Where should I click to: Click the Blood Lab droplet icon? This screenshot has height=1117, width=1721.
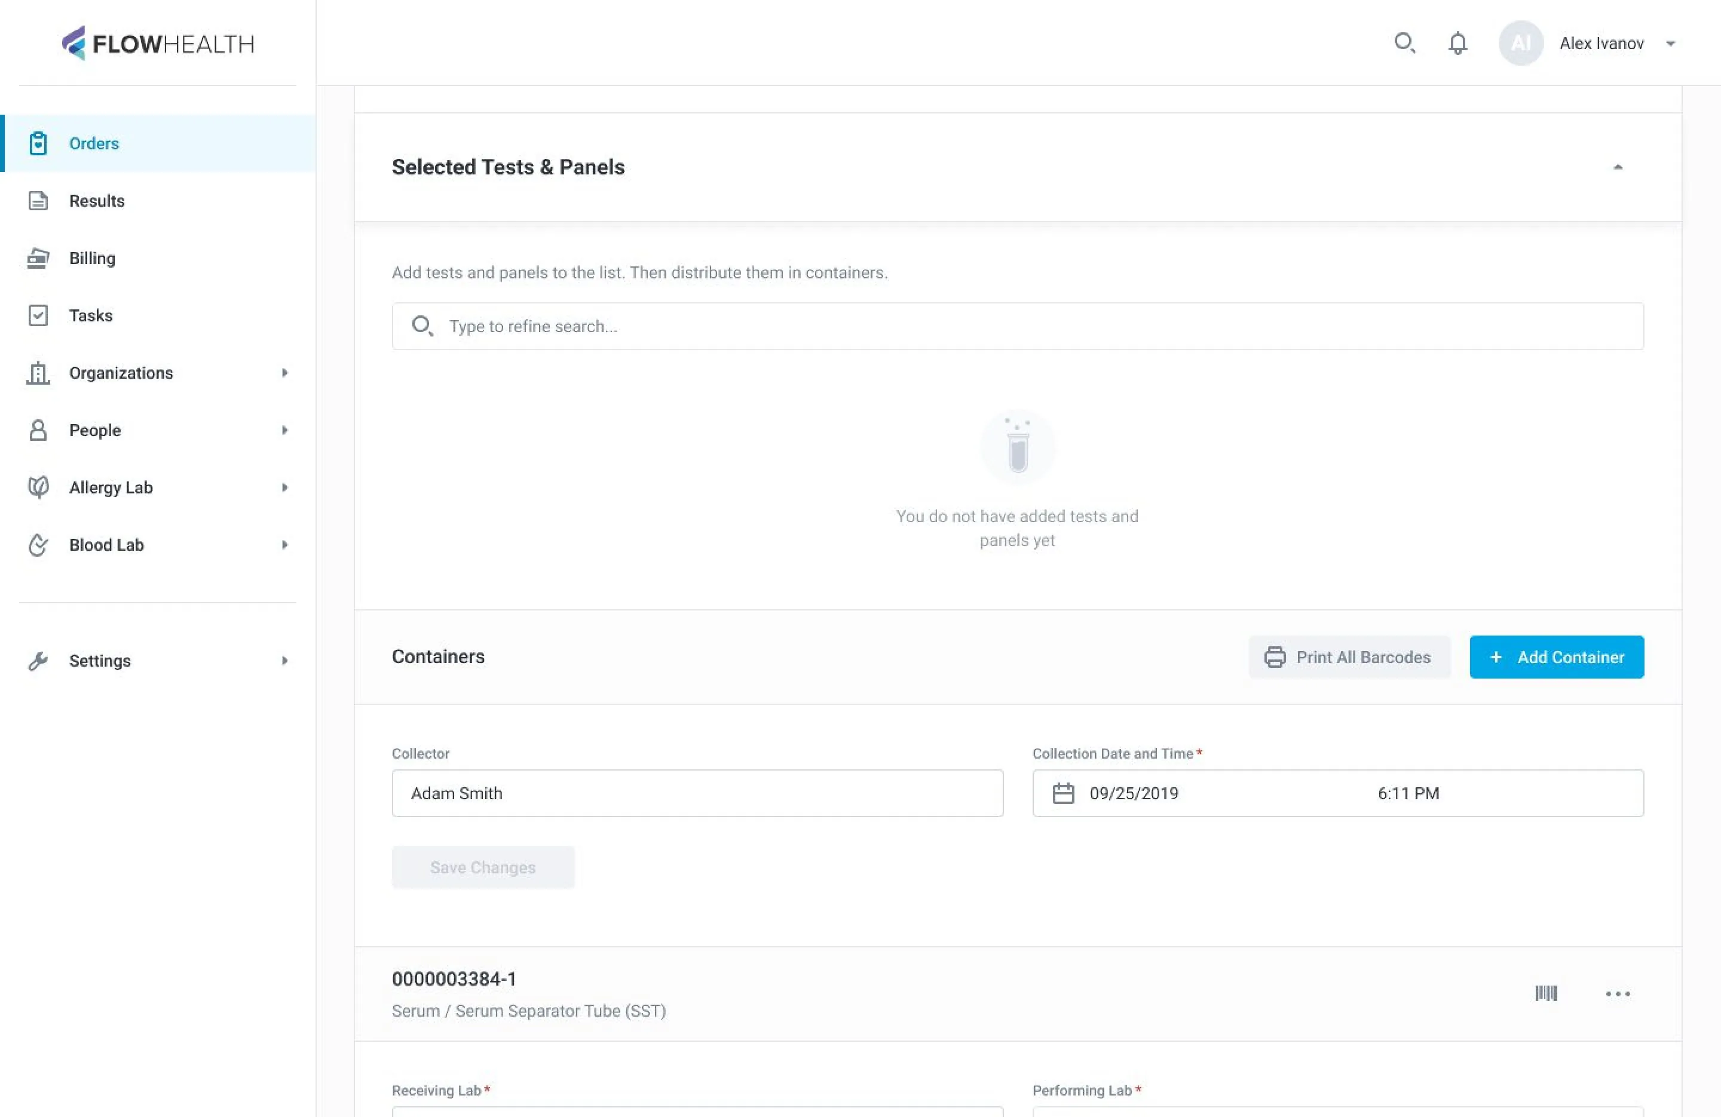pyautogui.click(x=38, y=545)
